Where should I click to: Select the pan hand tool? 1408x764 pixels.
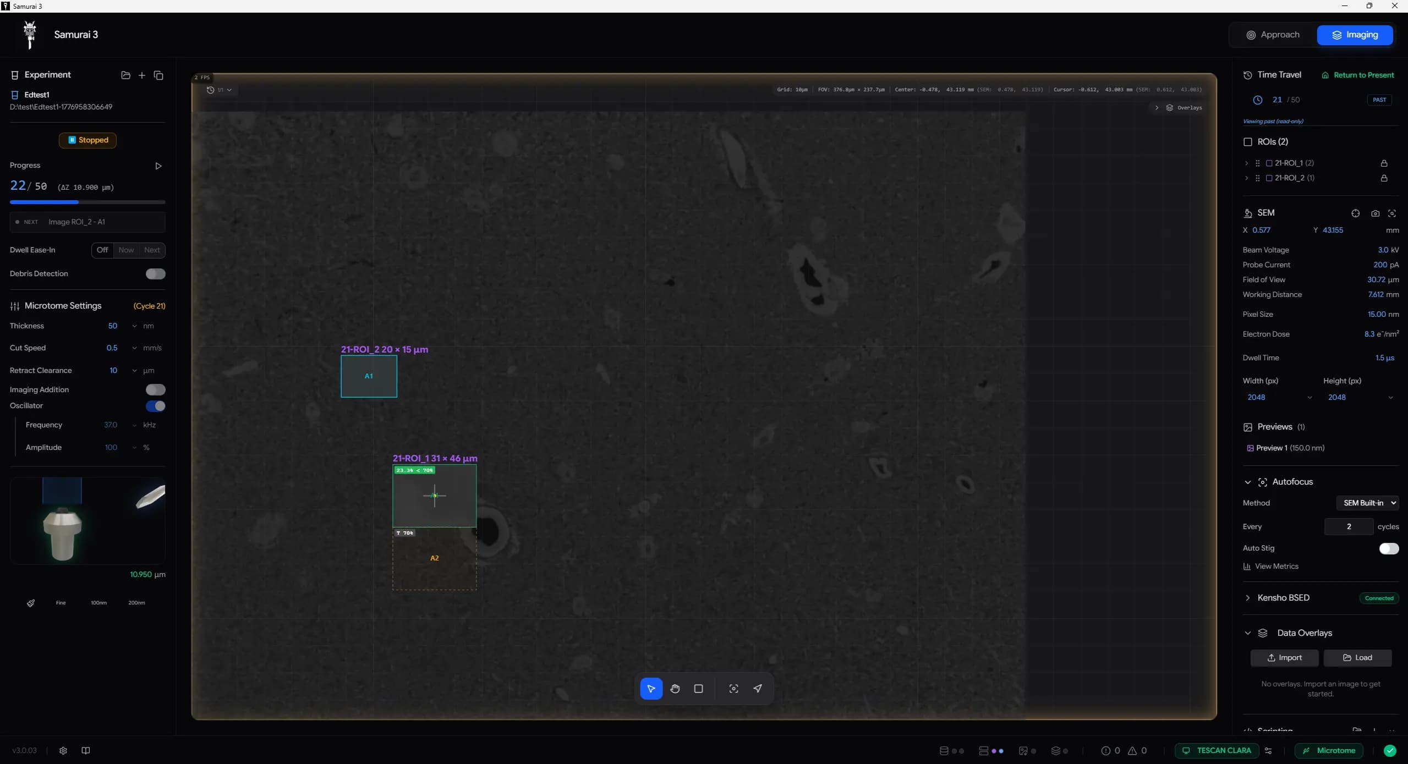675,689
